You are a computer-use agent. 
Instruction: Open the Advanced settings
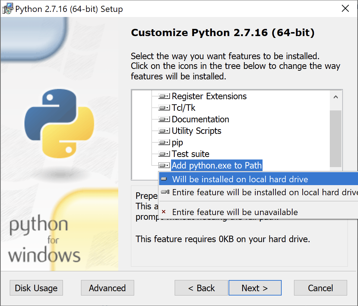107,288
